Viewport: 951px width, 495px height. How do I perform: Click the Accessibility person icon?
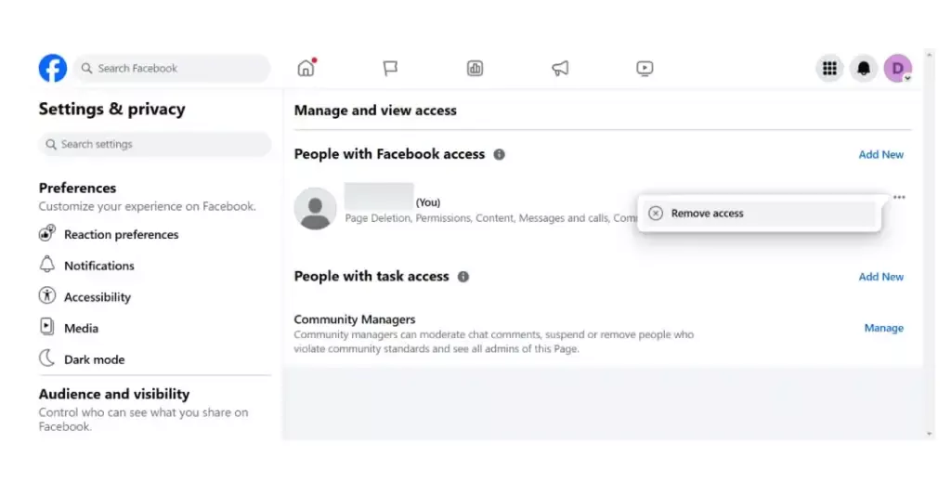click(47, 295)
